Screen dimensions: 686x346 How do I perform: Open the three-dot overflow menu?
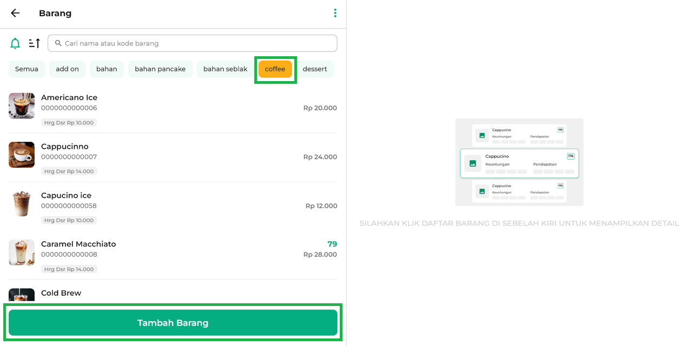335,13
